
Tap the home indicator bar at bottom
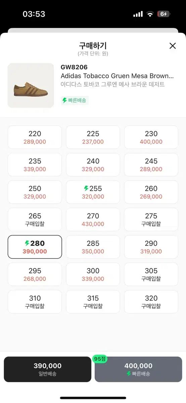(x=93, y=398)
